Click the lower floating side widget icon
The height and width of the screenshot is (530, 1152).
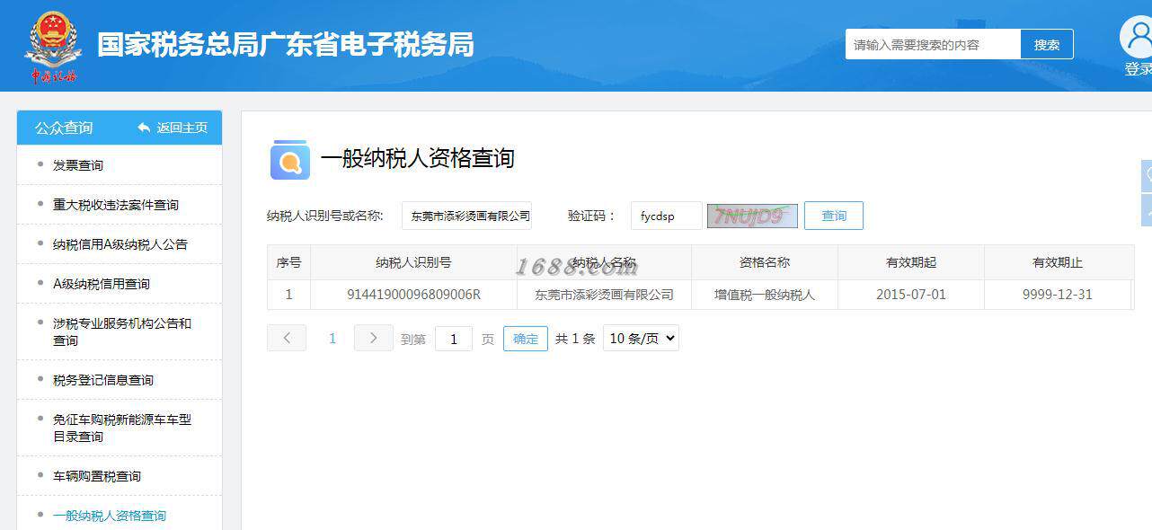tap(1147, 210)
